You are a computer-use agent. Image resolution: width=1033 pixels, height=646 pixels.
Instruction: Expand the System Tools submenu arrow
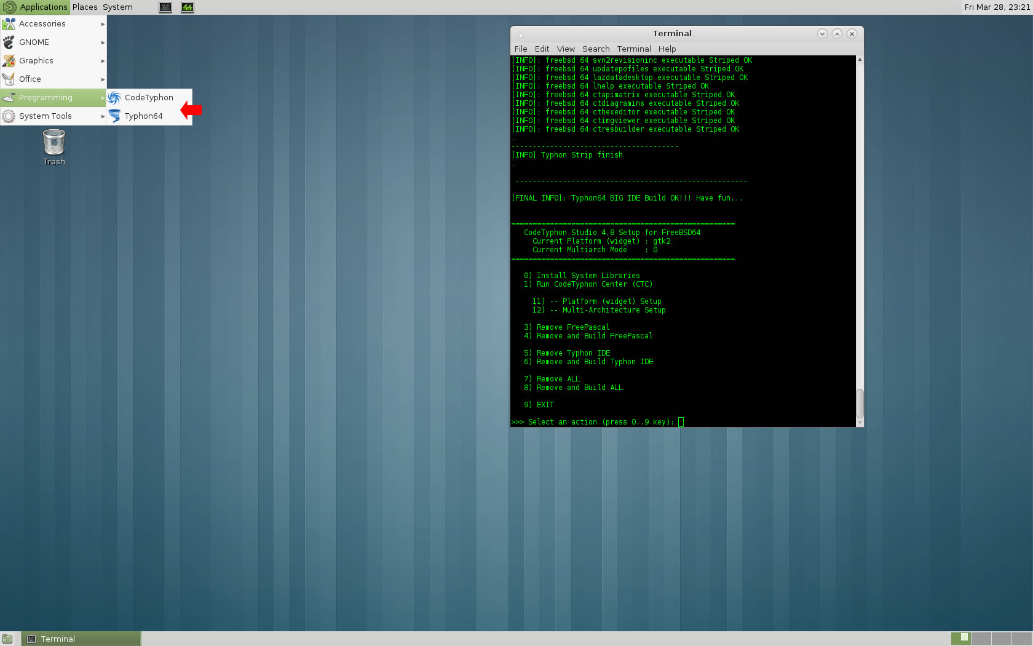click(103, 116)
